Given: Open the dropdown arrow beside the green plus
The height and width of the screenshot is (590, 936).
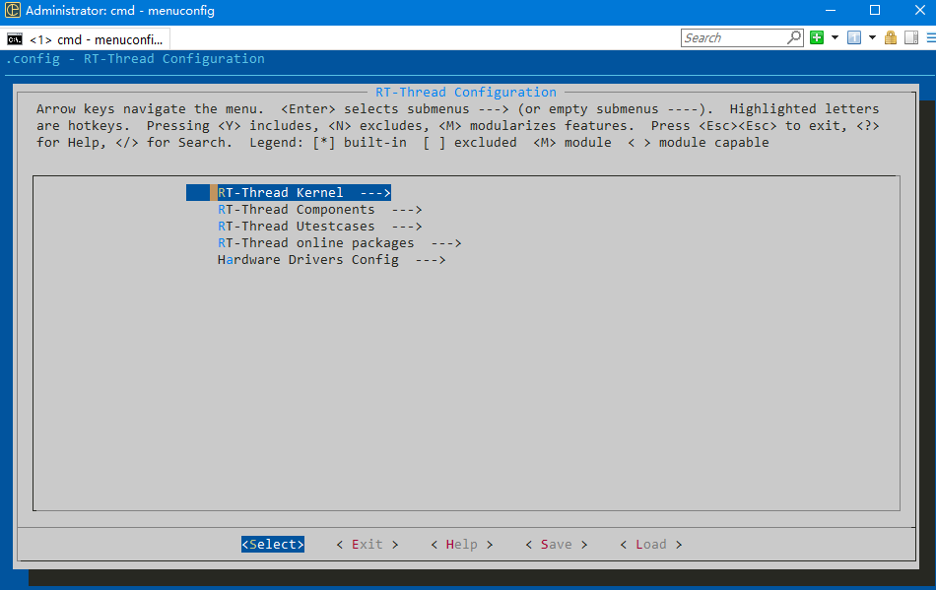Looking at the screenshot, I should (836, 37).
